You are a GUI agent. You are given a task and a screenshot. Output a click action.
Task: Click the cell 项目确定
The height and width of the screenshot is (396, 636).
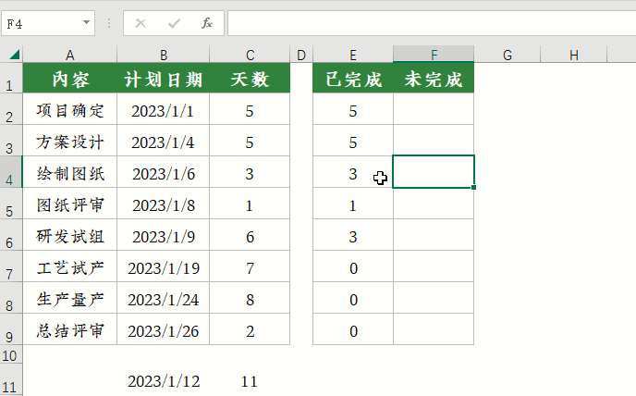69,109
